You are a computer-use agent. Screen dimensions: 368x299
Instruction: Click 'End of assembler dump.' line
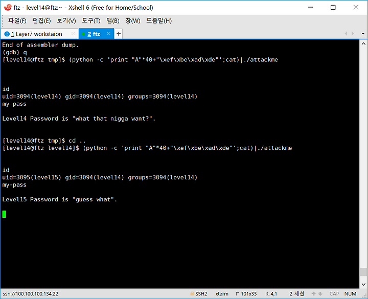40,45
